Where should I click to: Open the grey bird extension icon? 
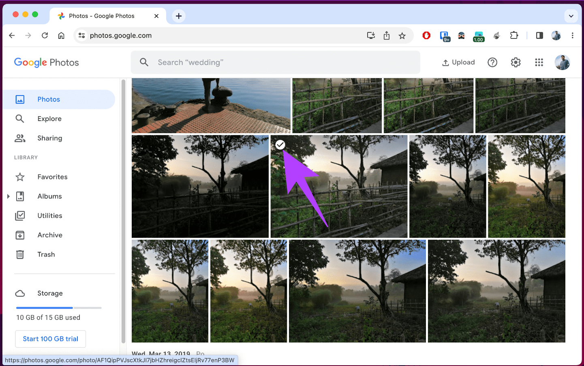click(x=497, y=36)
